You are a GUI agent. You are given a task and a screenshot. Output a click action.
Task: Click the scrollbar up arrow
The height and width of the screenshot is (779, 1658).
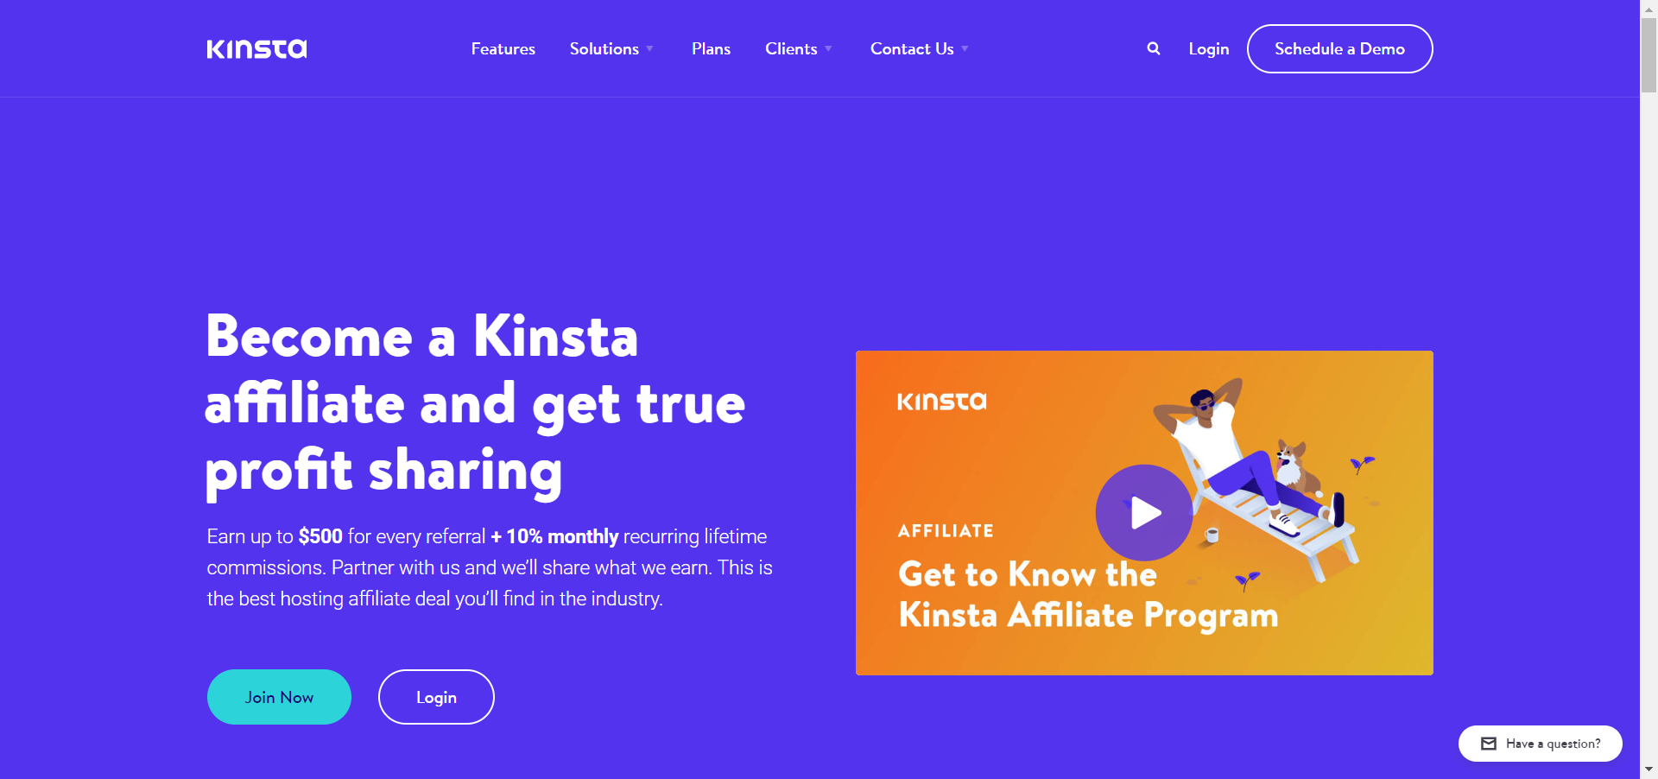click(x=1649, y=8)
